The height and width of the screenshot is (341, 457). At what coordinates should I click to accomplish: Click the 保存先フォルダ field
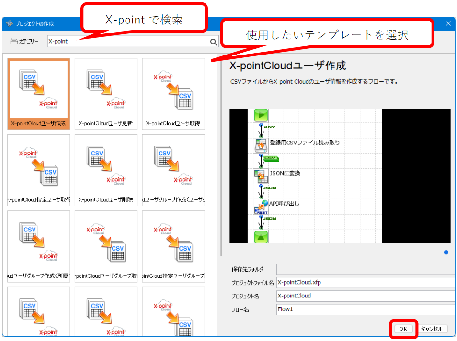[x=366, y=269]
